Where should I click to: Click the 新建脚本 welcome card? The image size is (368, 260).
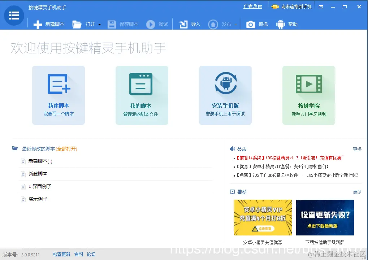59,95
